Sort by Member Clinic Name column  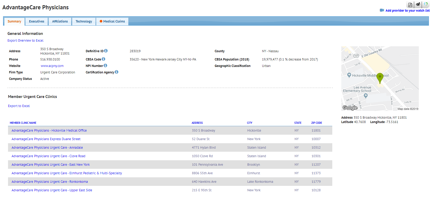click(x=23, y=123)
